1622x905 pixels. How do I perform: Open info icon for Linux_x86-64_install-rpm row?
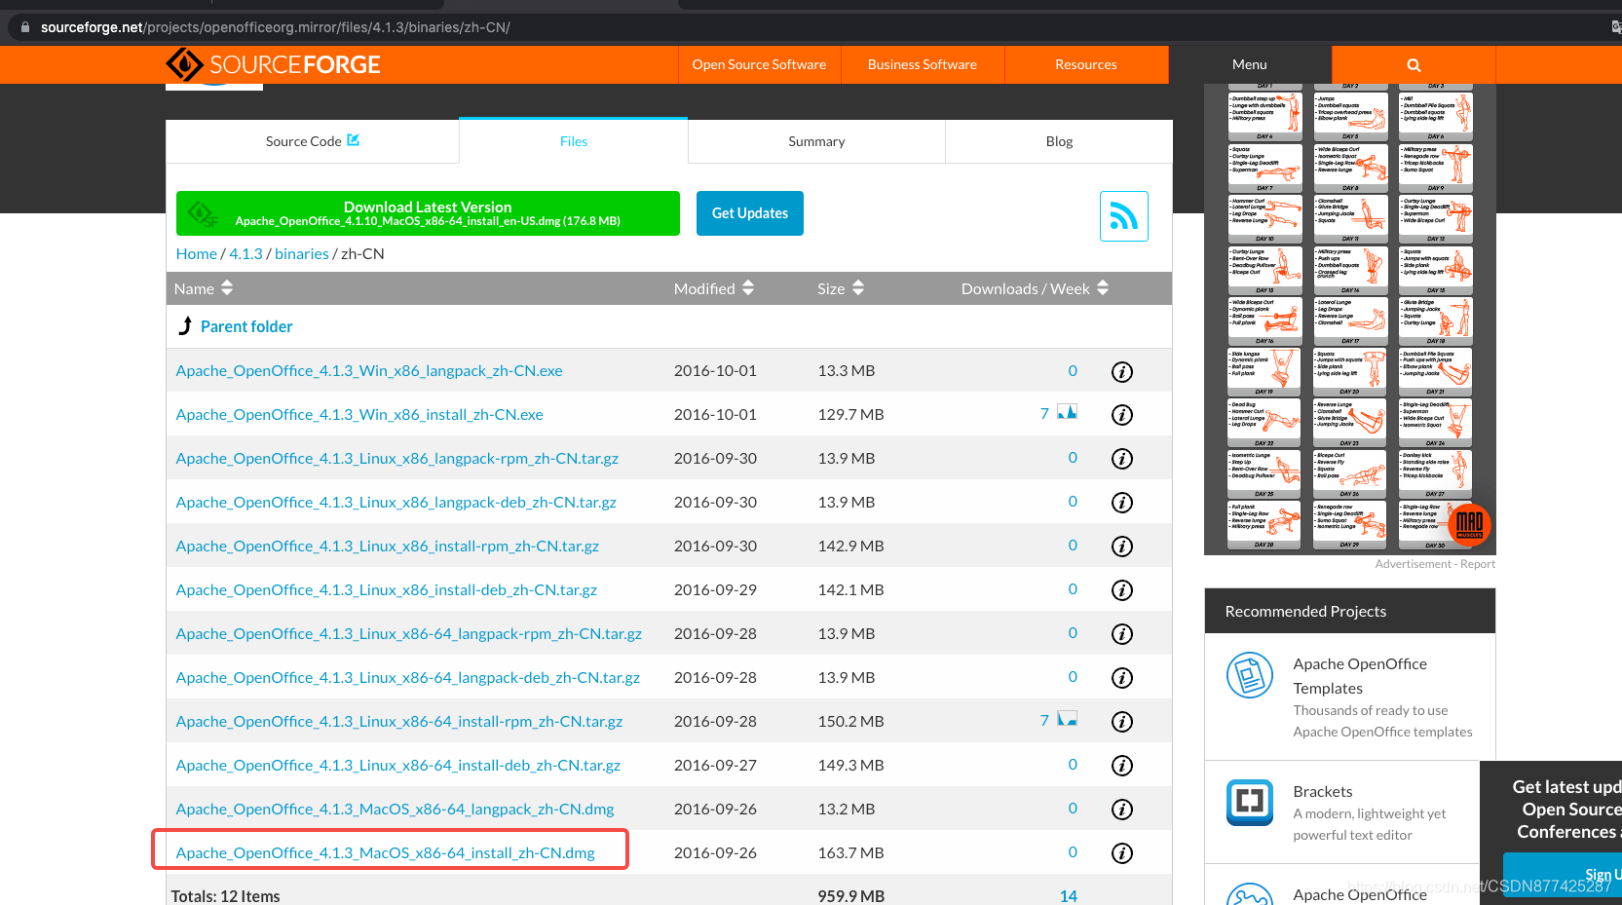(x=1122, y=722)
